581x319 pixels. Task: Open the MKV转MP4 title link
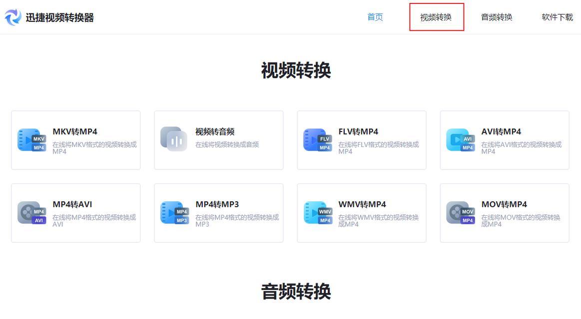(x=75, y=132)
